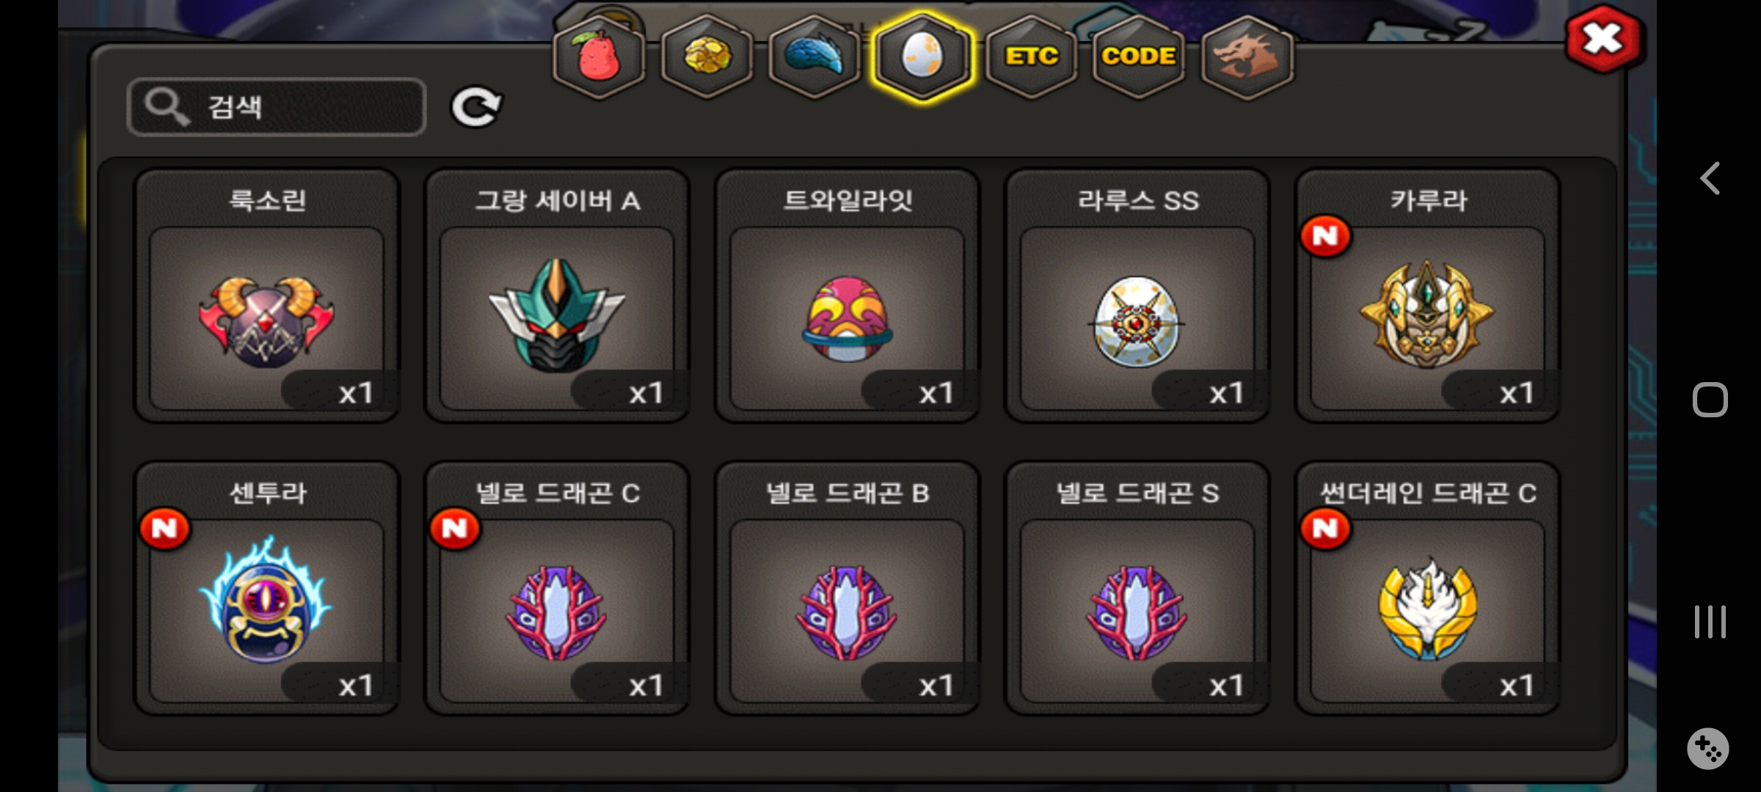Image resolution: width=1761 pixels, height=792 pixels.
Task: Select the 센투라 blue flame egg
Action: pos(266,588)
